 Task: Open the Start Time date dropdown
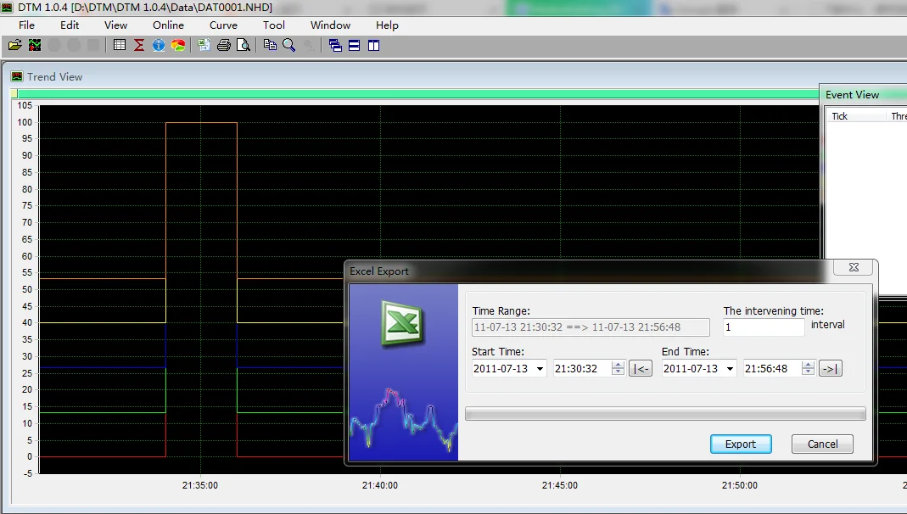(540, 369)
